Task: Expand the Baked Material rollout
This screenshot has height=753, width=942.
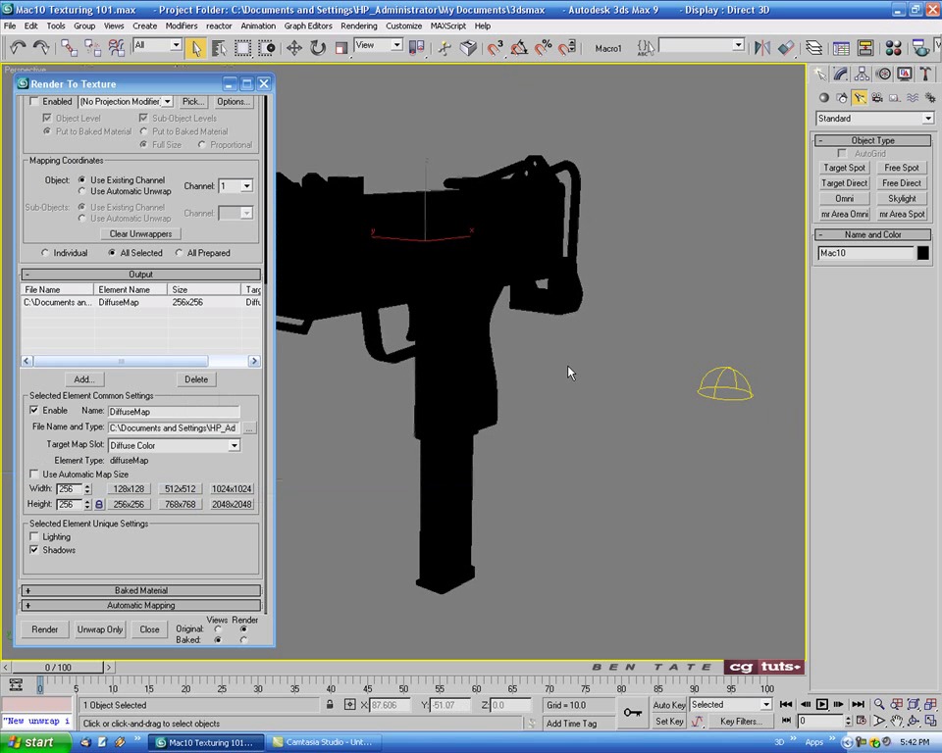Action: click(x=141, y=590)
